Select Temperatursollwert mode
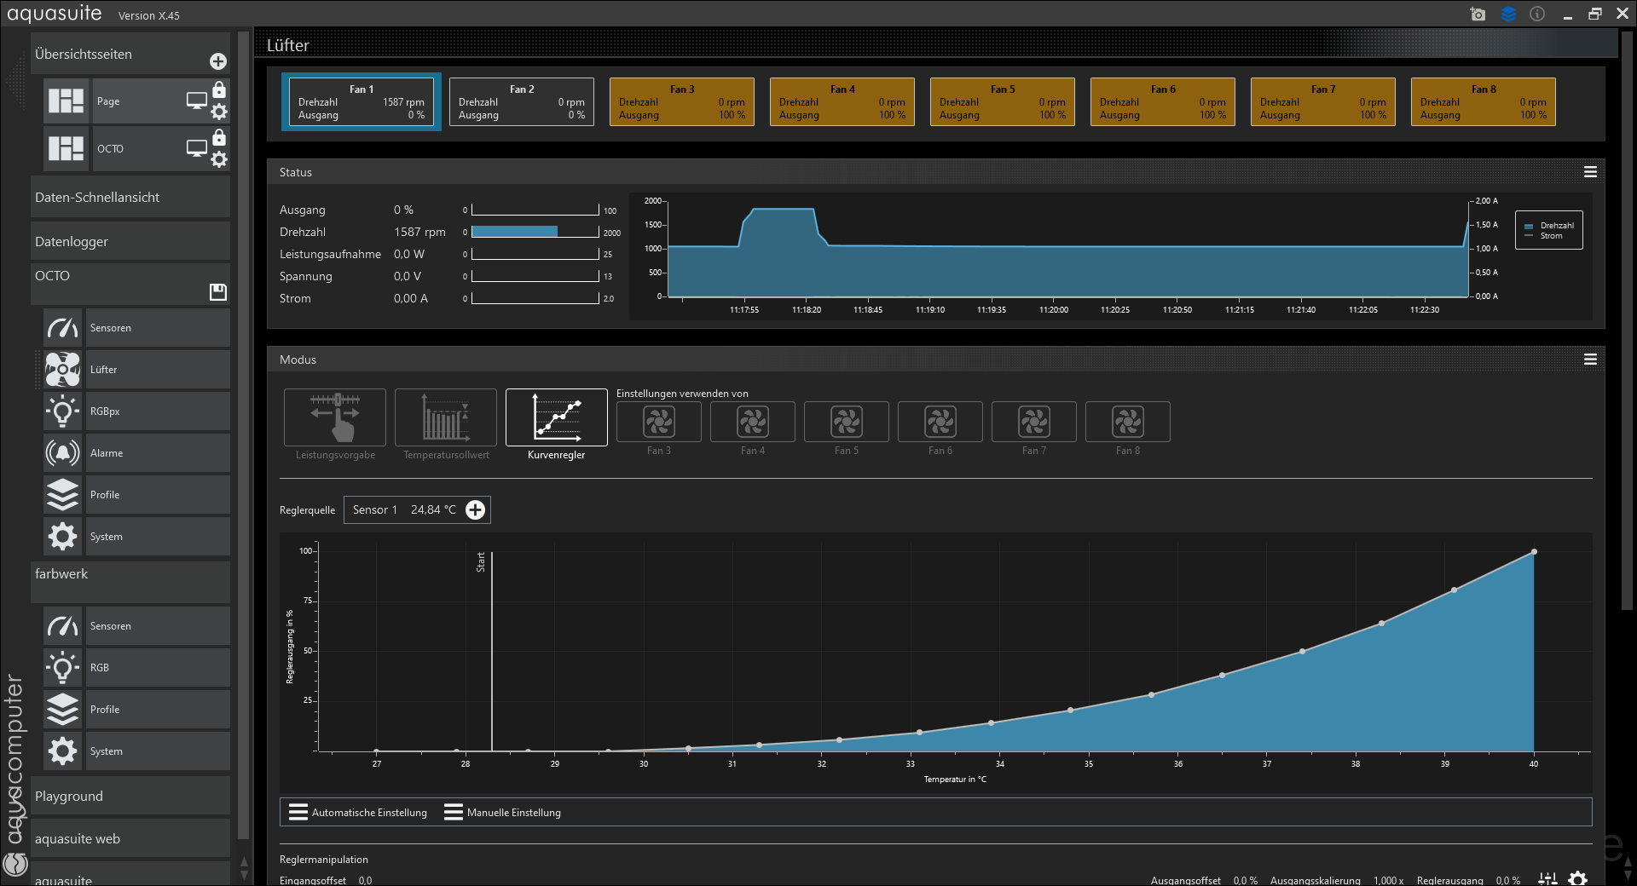Viewport: 1637px width, 886px height. click(446, 417)
